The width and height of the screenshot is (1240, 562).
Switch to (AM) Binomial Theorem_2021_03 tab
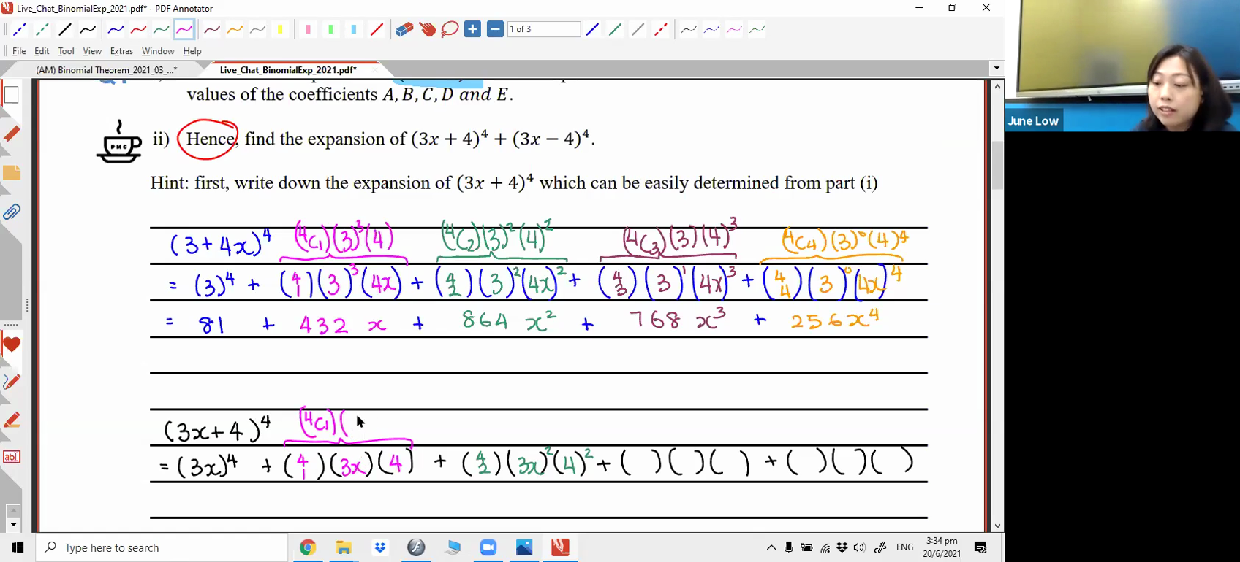click(x=106, y=70)
